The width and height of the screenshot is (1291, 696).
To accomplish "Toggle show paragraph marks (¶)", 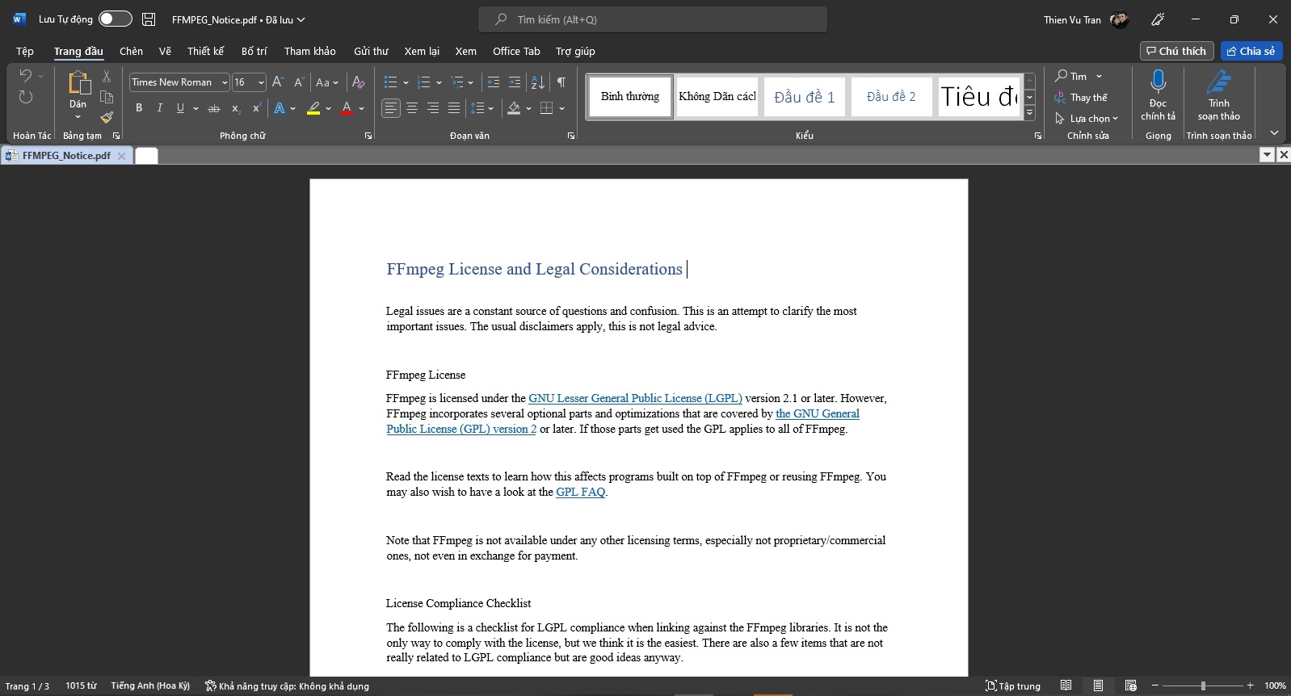I will tap(561, 82).
